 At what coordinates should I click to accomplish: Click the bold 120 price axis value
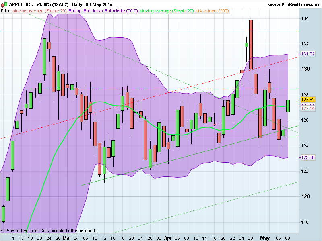pyautogui.click(x=305, y=196)
